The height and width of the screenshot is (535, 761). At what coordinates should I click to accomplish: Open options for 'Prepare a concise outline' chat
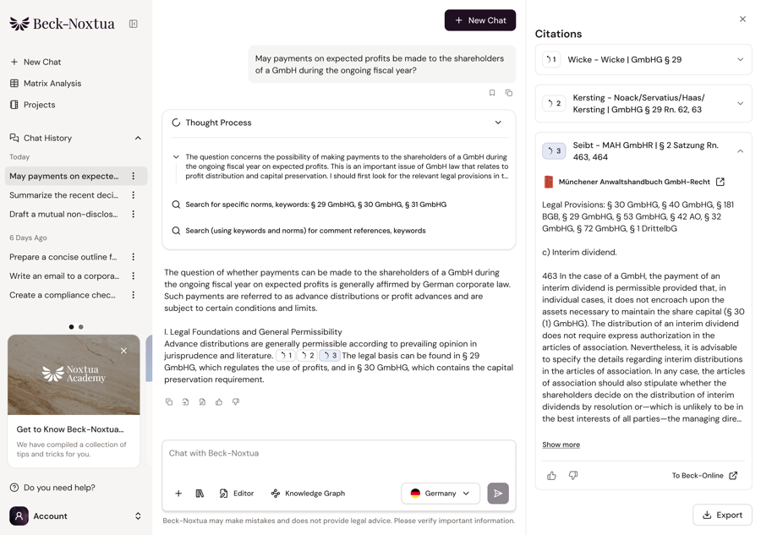[x=134, y=257]
